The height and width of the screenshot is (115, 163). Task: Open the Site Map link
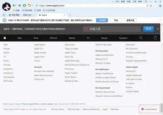click(x=114, y=109)
